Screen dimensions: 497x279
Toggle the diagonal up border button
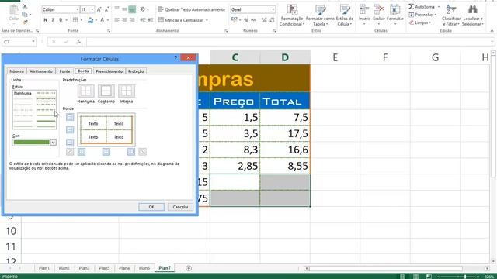pos(70,152)
